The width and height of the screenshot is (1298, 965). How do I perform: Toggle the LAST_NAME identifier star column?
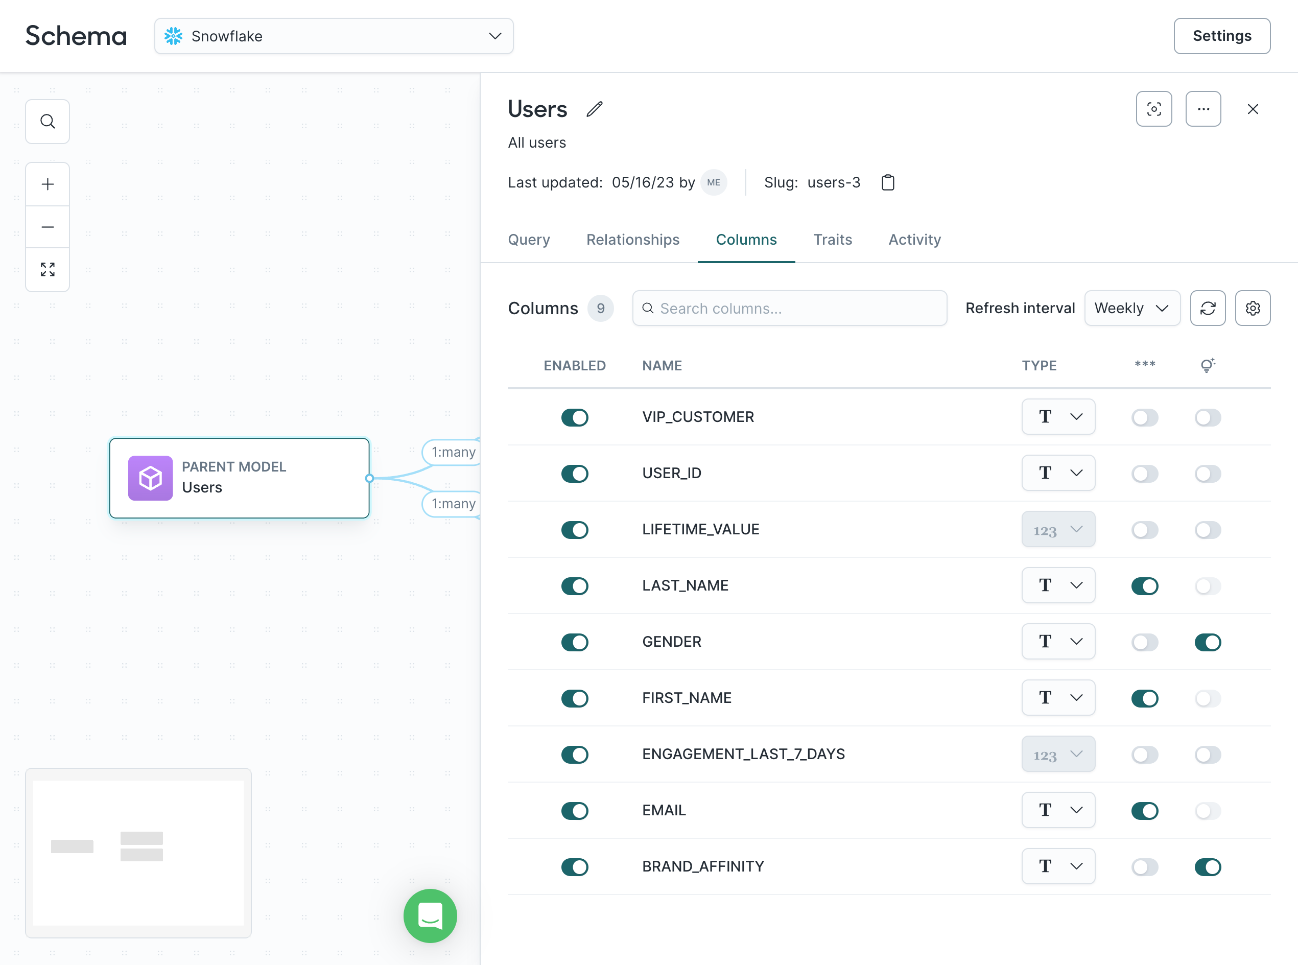(x=1144, y=585)
